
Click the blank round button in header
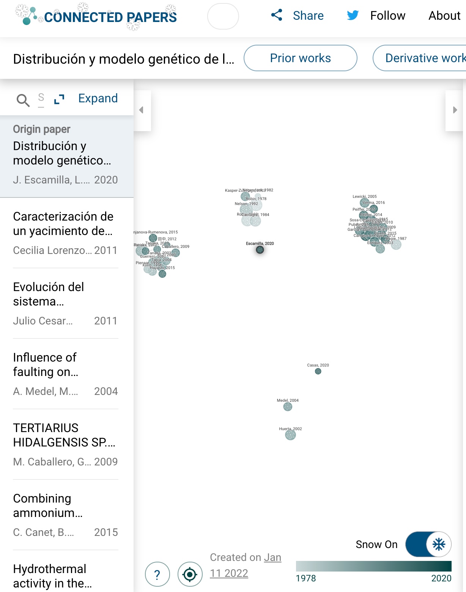click(x=223, y=16)
